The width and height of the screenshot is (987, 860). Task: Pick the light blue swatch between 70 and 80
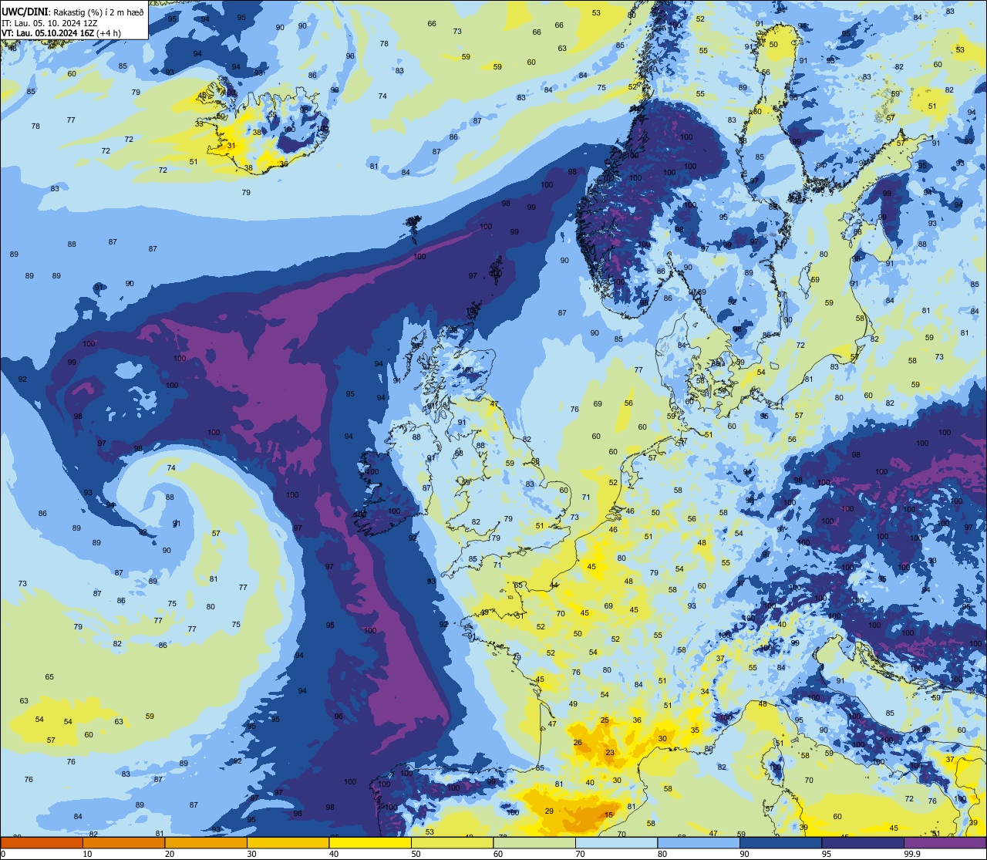tap(616, 842)
